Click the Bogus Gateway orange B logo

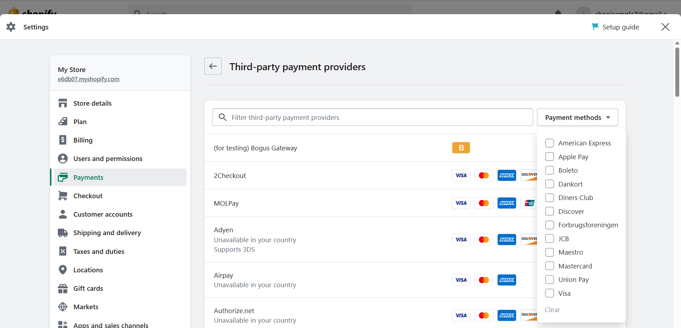tap(461, 148)
